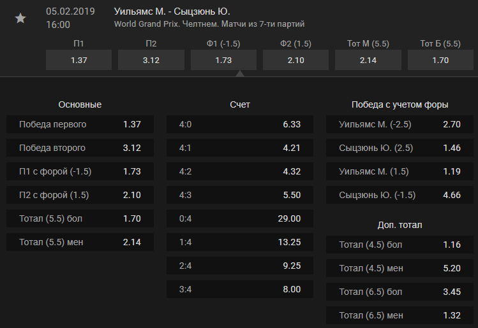Select П2 с форой (1.5) row
The height and width of the screenshot is (328, 478).
pos(80,195)
